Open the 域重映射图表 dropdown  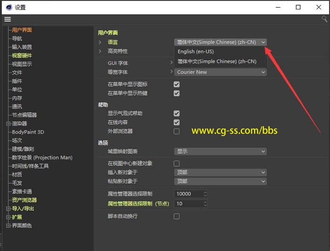pos(220,152)
